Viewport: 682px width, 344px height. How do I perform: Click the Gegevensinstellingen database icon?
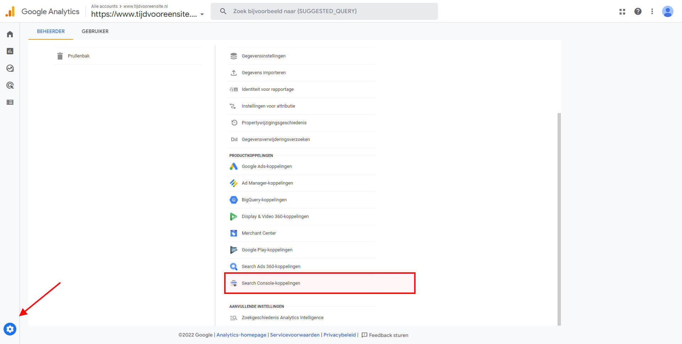(234, 56)
